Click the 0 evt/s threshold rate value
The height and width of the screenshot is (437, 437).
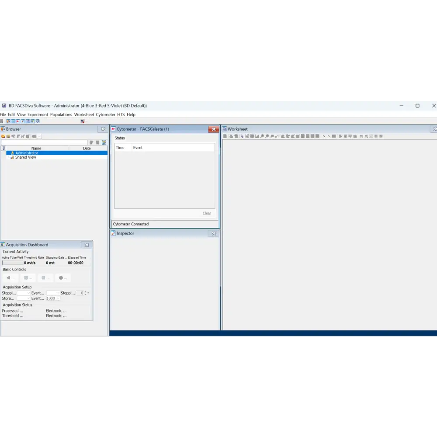tap(30, 263)
